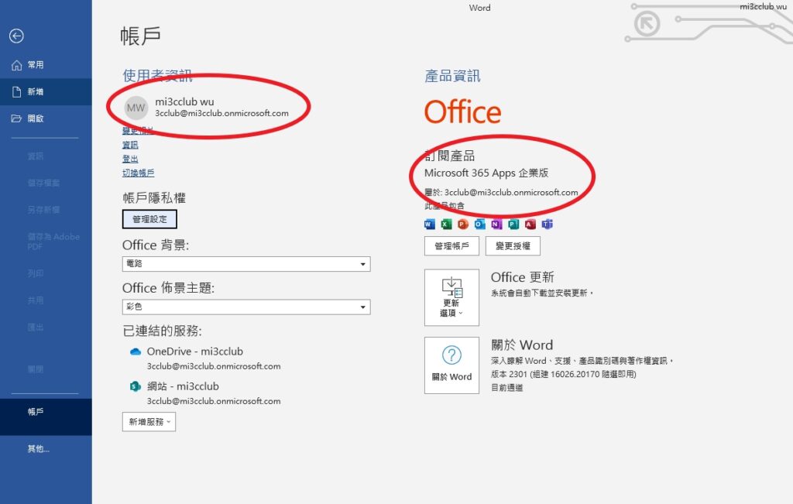Click the new document icon beside 新增
The width and height of the screenshot is (793, 504).
pos(17,91)
